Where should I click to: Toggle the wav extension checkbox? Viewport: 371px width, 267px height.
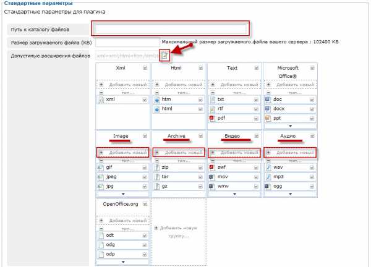pos(312,167)
